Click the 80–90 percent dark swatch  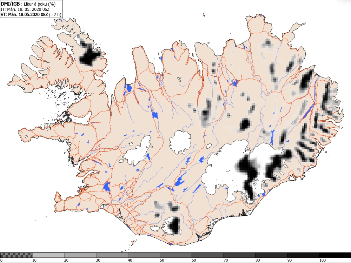click(271, 255)
